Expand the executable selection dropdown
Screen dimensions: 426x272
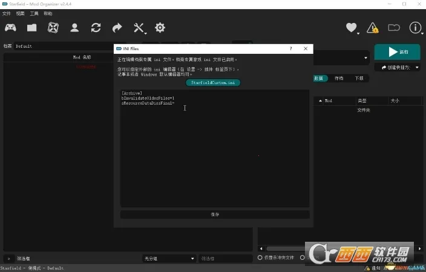pos(365,57)
